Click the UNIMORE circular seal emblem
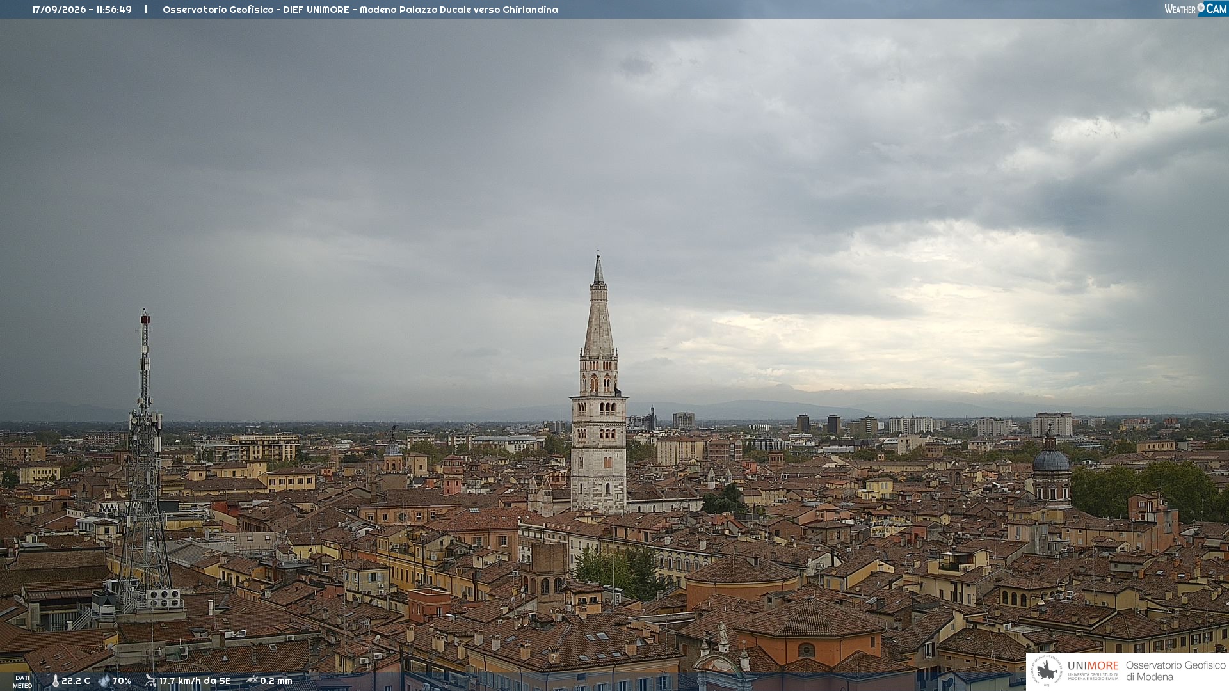 [x=1047, y=671]
